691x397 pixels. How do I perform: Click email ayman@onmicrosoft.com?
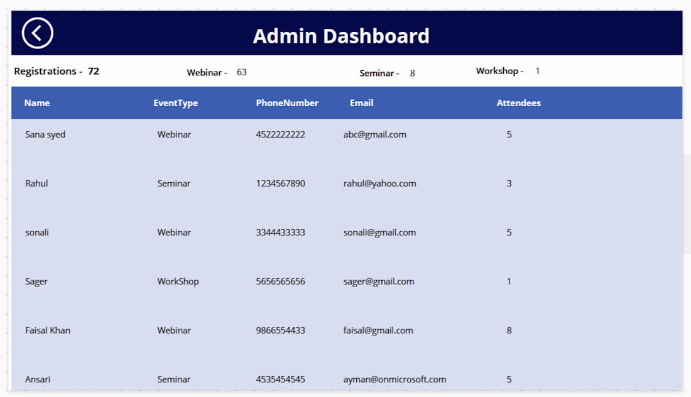[394, 379]
